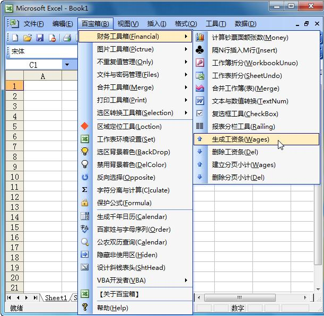Open the 编辑(E) menu

[x=63, y=24]
